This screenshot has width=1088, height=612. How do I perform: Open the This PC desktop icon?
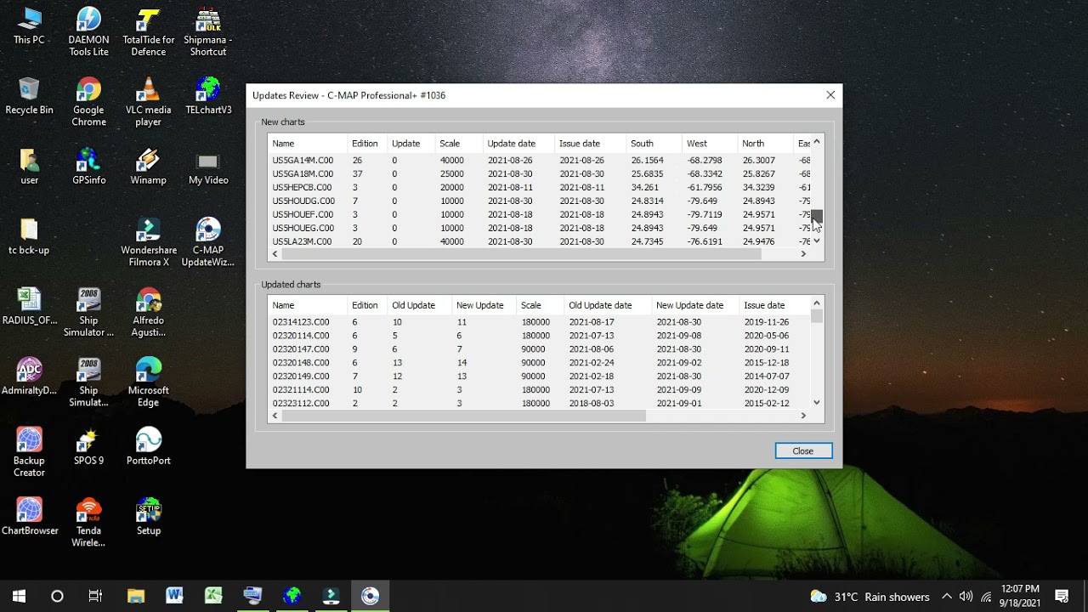29,27
